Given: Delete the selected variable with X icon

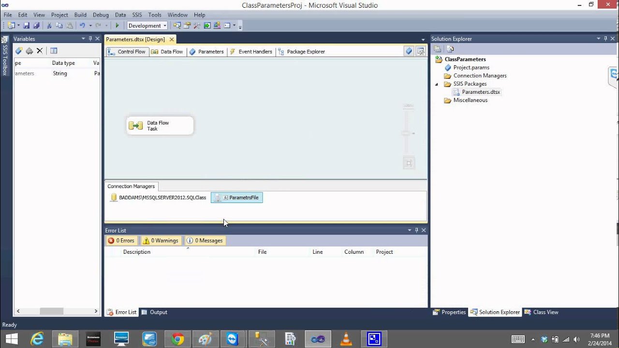Looking at the screenshot, I should (40, 51).
